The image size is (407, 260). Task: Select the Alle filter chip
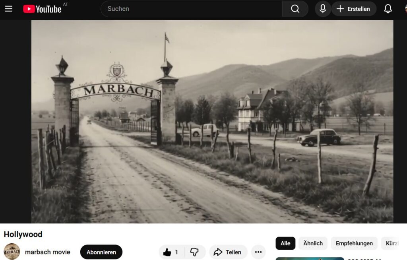point(285,243)
